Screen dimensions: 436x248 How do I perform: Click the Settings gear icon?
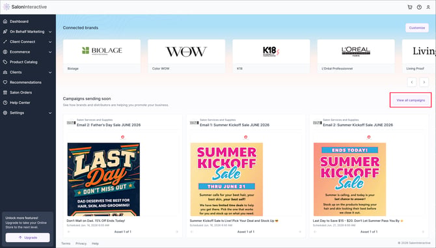pos(5,113)
